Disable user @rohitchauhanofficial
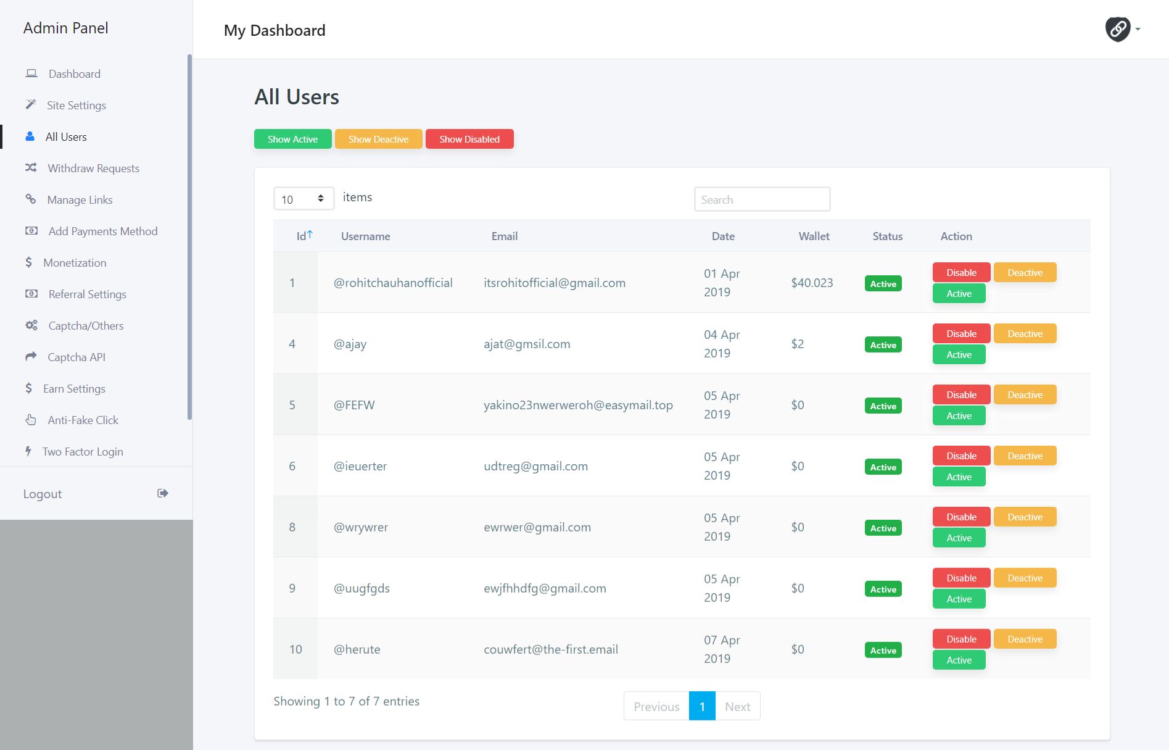The image size is (1169, 750). pos(962,272)
